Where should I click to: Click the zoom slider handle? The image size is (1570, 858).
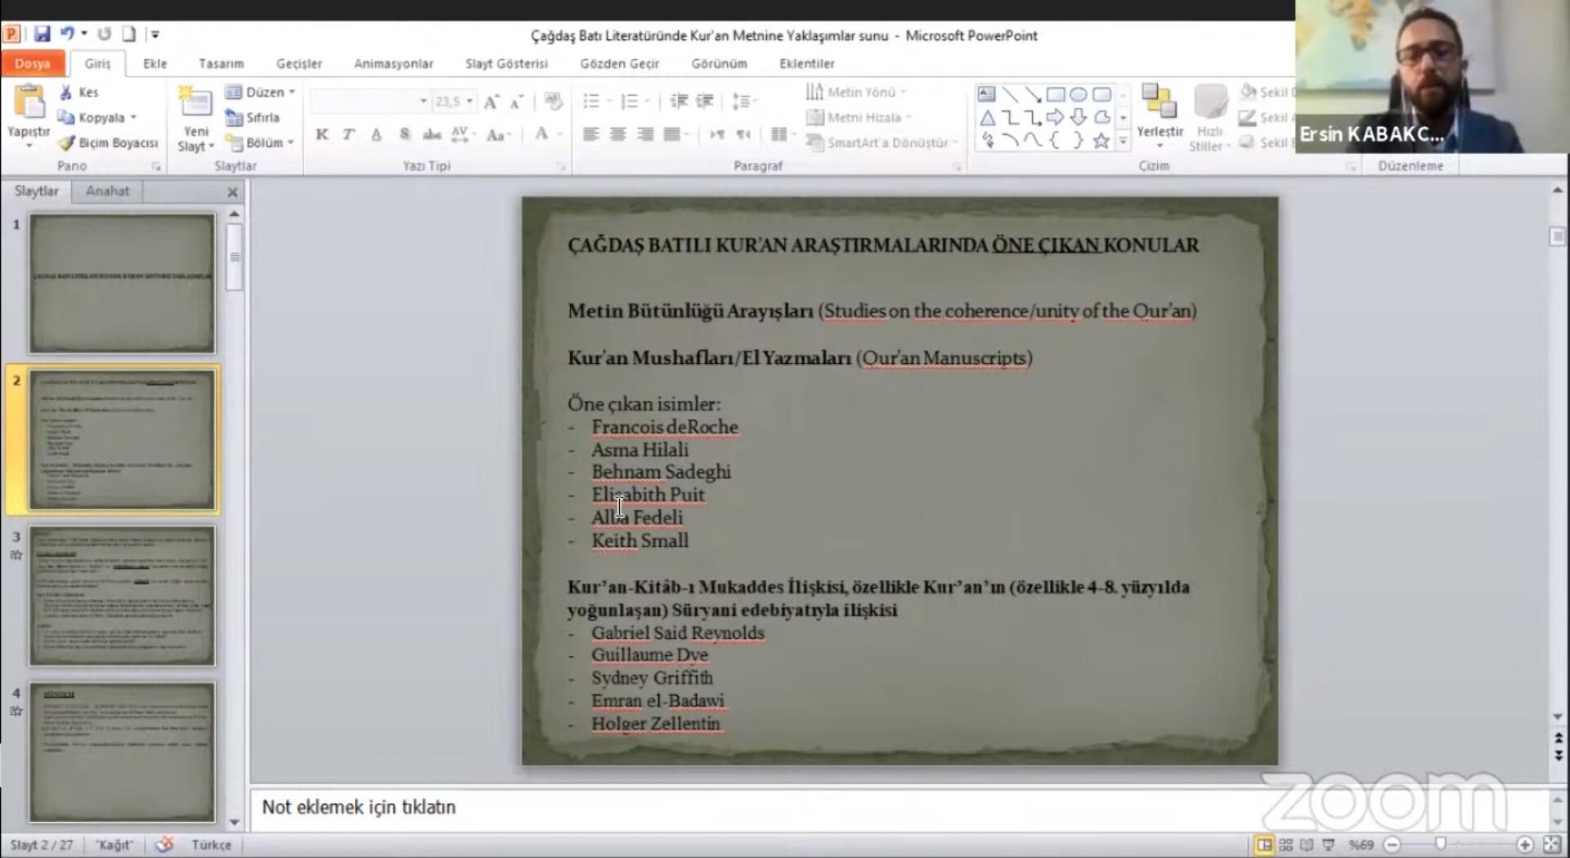click(x=1440, y=844)
